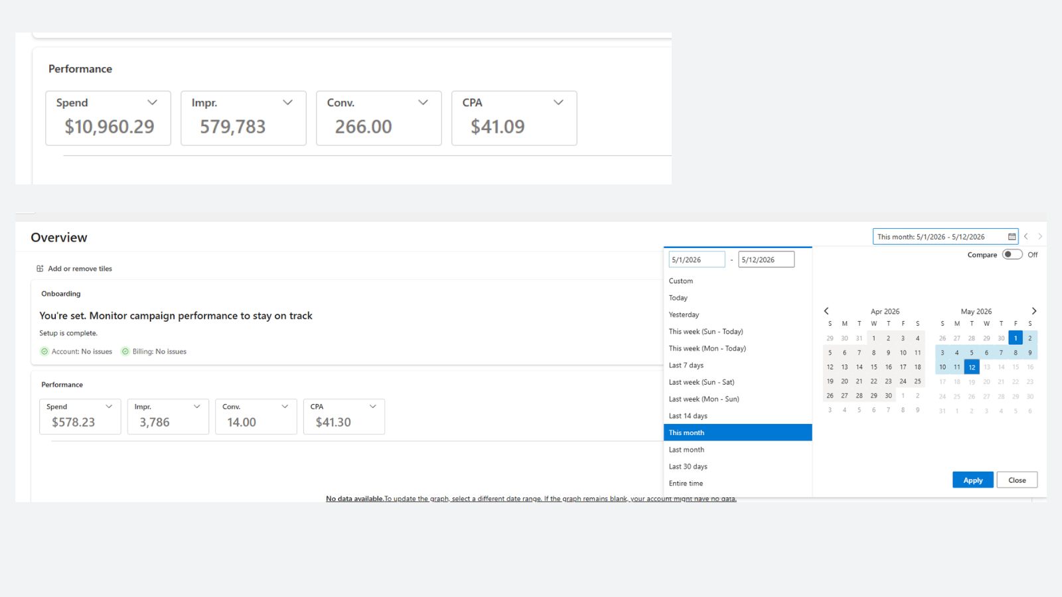The width and height of the screenshot is (1062, 597).
Task: Pick the Last month option
Action: (x=737, y=450)
